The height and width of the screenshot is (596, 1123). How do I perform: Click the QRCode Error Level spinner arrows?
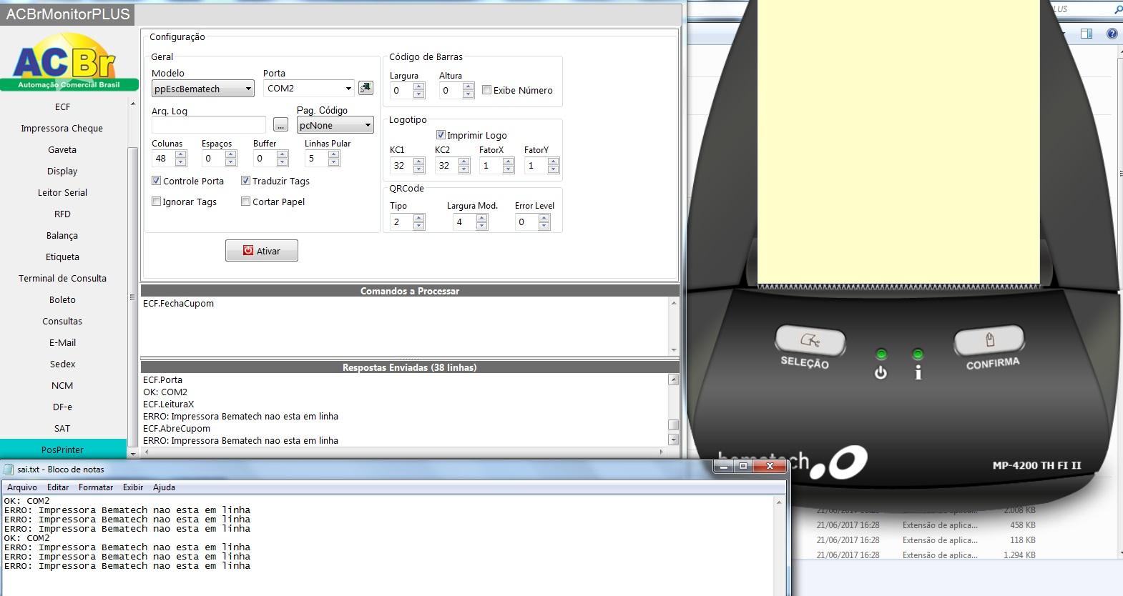coord(544,222)
